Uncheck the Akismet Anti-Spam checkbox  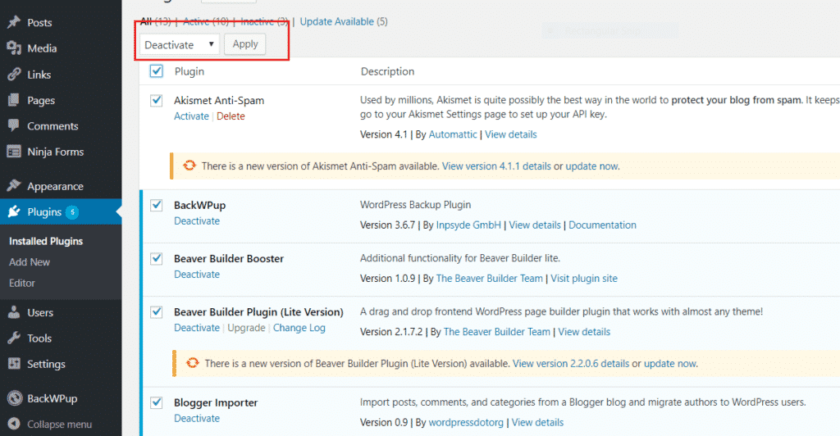[x=156, y=100]
